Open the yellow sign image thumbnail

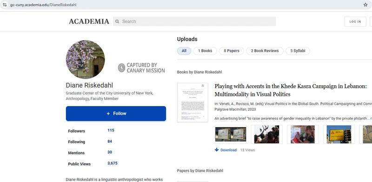[x=339, y=134]
